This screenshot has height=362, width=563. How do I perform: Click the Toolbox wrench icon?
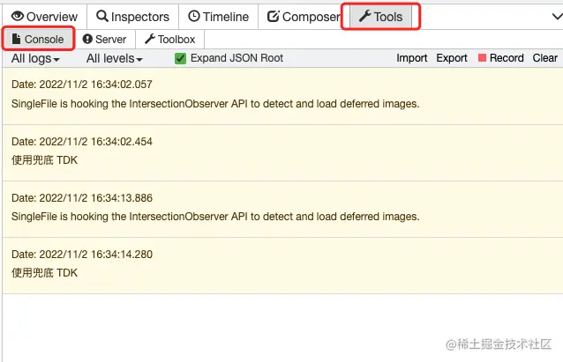coord(150,40)
